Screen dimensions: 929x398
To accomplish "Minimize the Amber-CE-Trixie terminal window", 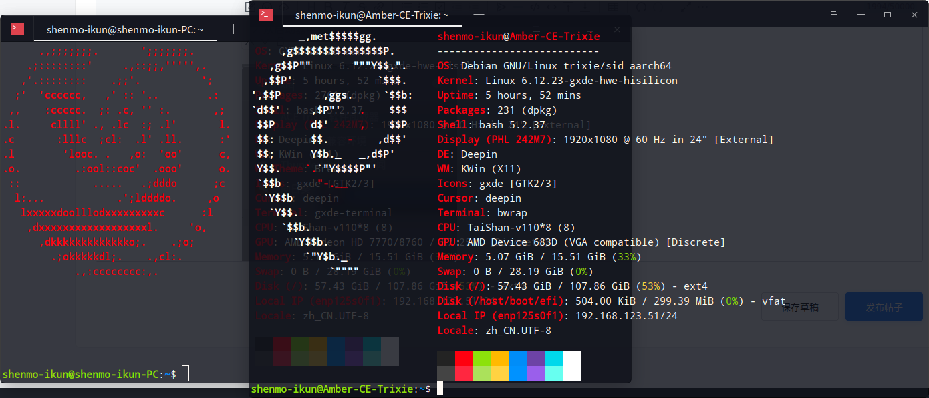I will point(861,15).
